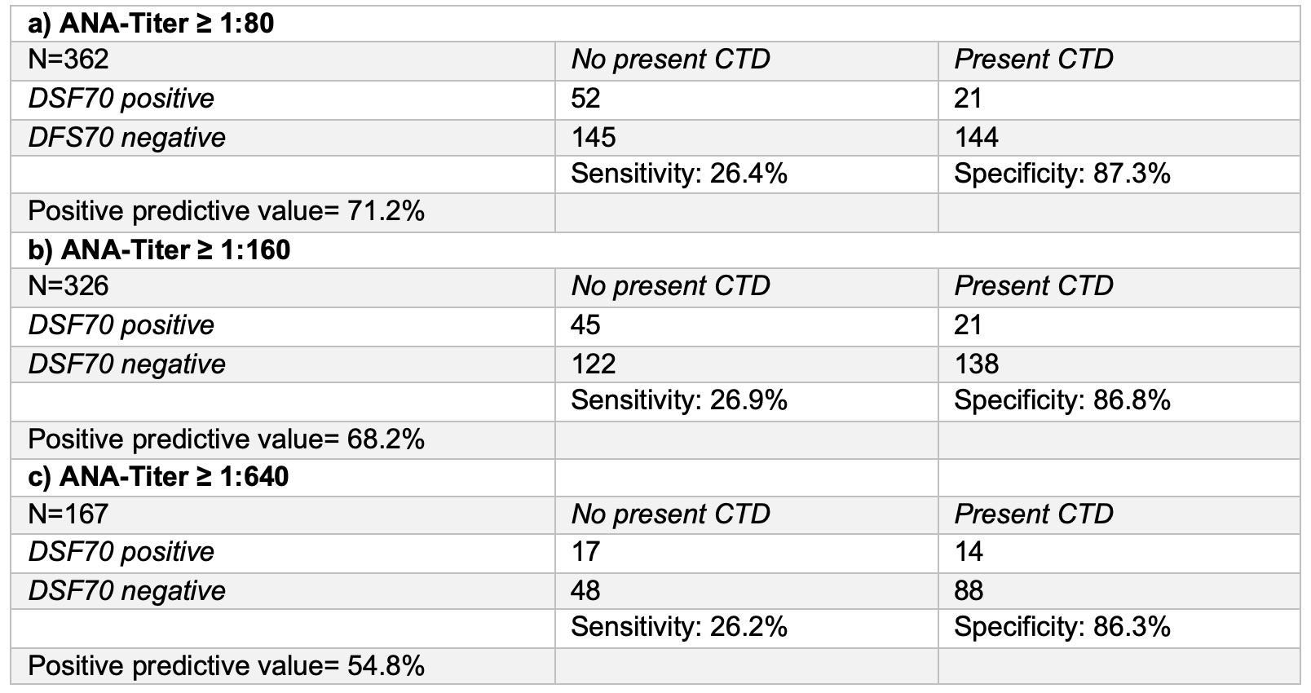Click "Positive predictive value= 71.2%" text
This screenshot has width=1311, height=693.
click(226, 212)
